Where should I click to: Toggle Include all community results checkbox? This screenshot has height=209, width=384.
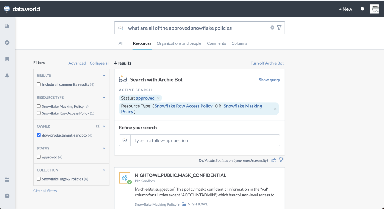[39, 84]
